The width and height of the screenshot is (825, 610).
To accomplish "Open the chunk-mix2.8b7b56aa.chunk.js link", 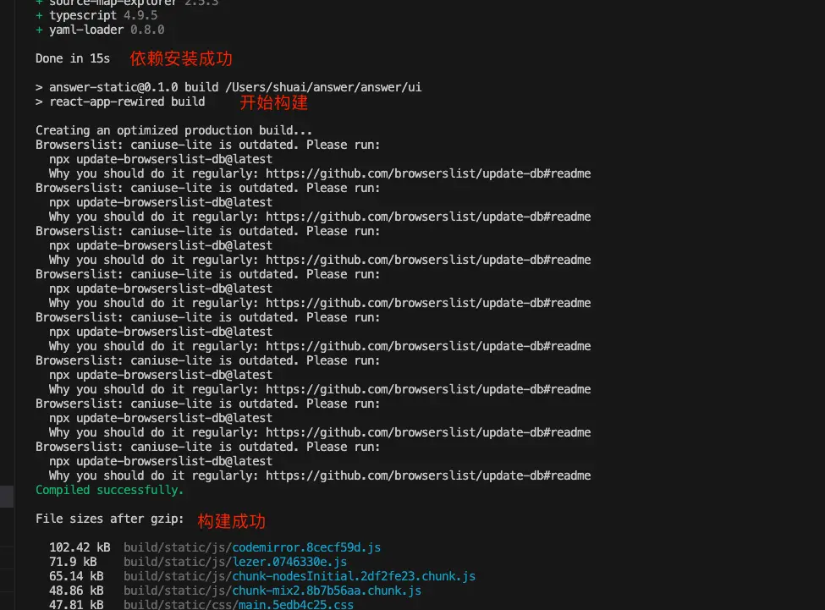I will click(324, 591).
